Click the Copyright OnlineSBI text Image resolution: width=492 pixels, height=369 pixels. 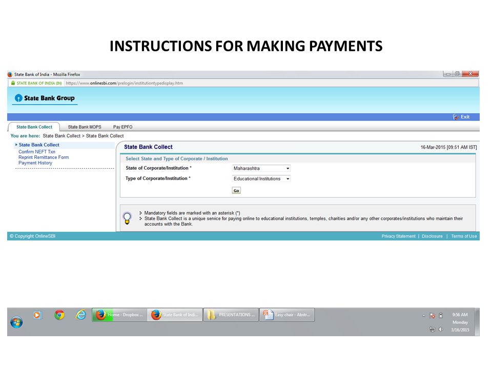pyautogui.click(x=32, y=236)
